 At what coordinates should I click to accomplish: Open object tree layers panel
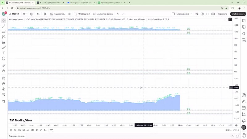[244, 33]
